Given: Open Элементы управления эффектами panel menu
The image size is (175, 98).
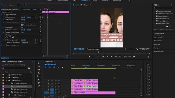Looking at the screenshot, I should click(26, 5).
